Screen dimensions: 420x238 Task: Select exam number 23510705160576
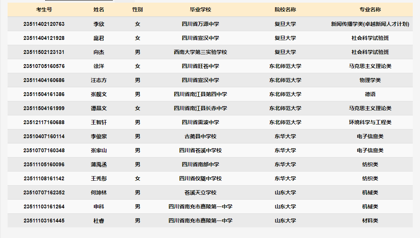point(44,66)
